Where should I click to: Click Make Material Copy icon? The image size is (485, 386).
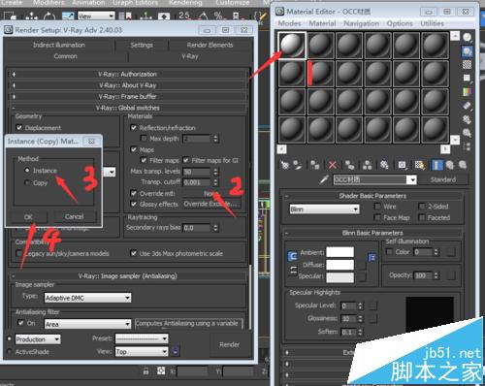[x=350, y=165]
